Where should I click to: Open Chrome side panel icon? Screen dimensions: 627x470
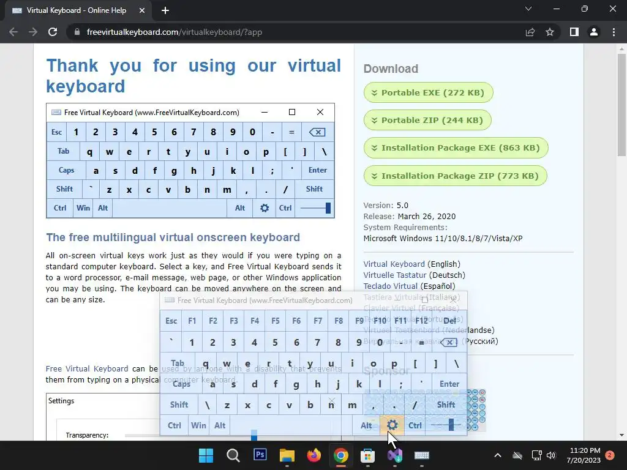pyautogui.click(x=574, y=32)
